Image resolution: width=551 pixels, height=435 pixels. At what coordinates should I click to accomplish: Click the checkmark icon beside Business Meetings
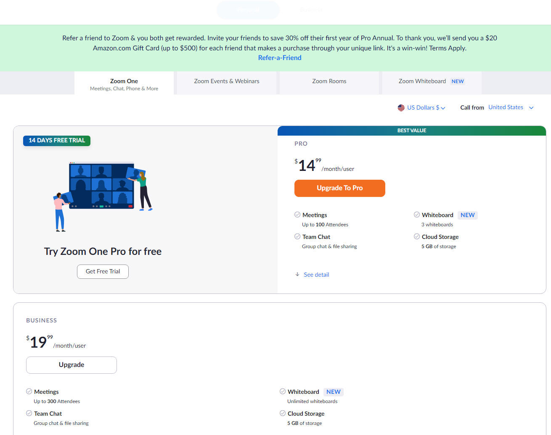(x=29, y=391)
